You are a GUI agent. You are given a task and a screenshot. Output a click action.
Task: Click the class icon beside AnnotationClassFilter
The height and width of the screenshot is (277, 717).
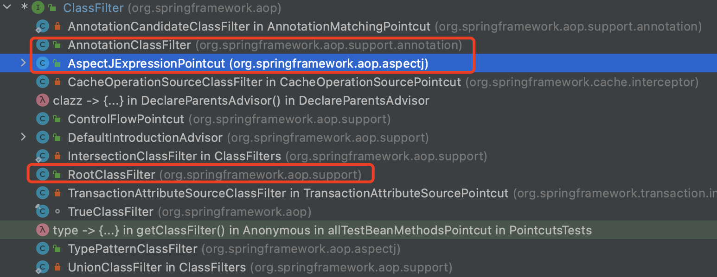tap(42, 44)
